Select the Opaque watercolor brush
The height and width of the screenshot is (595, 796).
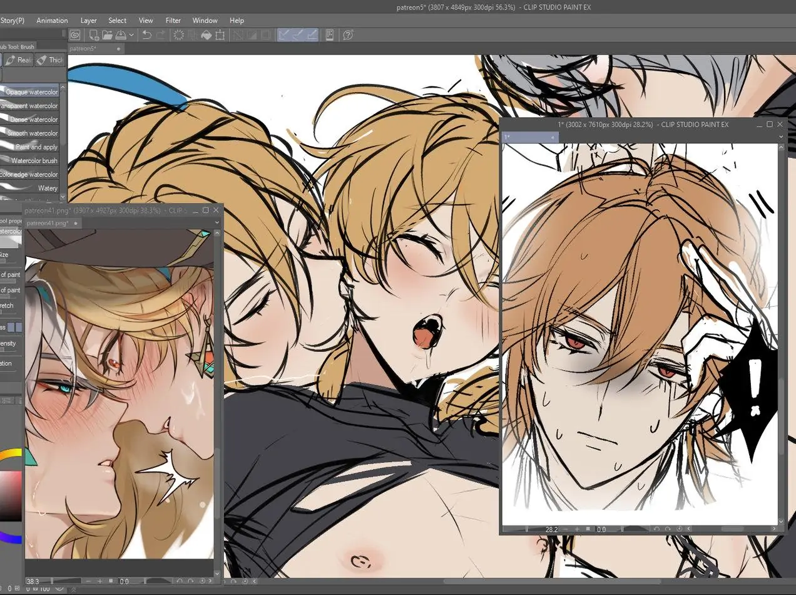(x=31, y=92)
